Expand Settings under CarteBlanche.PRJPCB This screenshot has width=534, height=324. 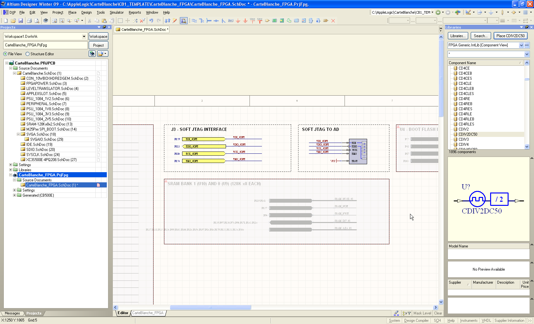pos(10,165)
